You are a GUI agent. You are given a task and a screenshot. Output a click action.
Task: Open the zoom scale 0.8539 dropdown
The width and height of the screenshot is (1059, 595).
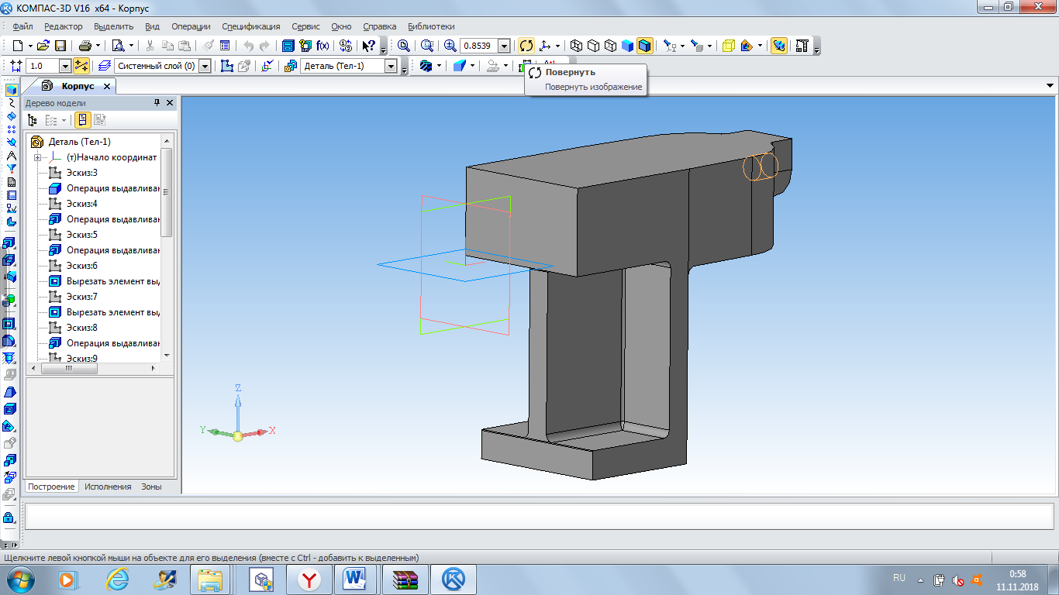tap(504, 46)
